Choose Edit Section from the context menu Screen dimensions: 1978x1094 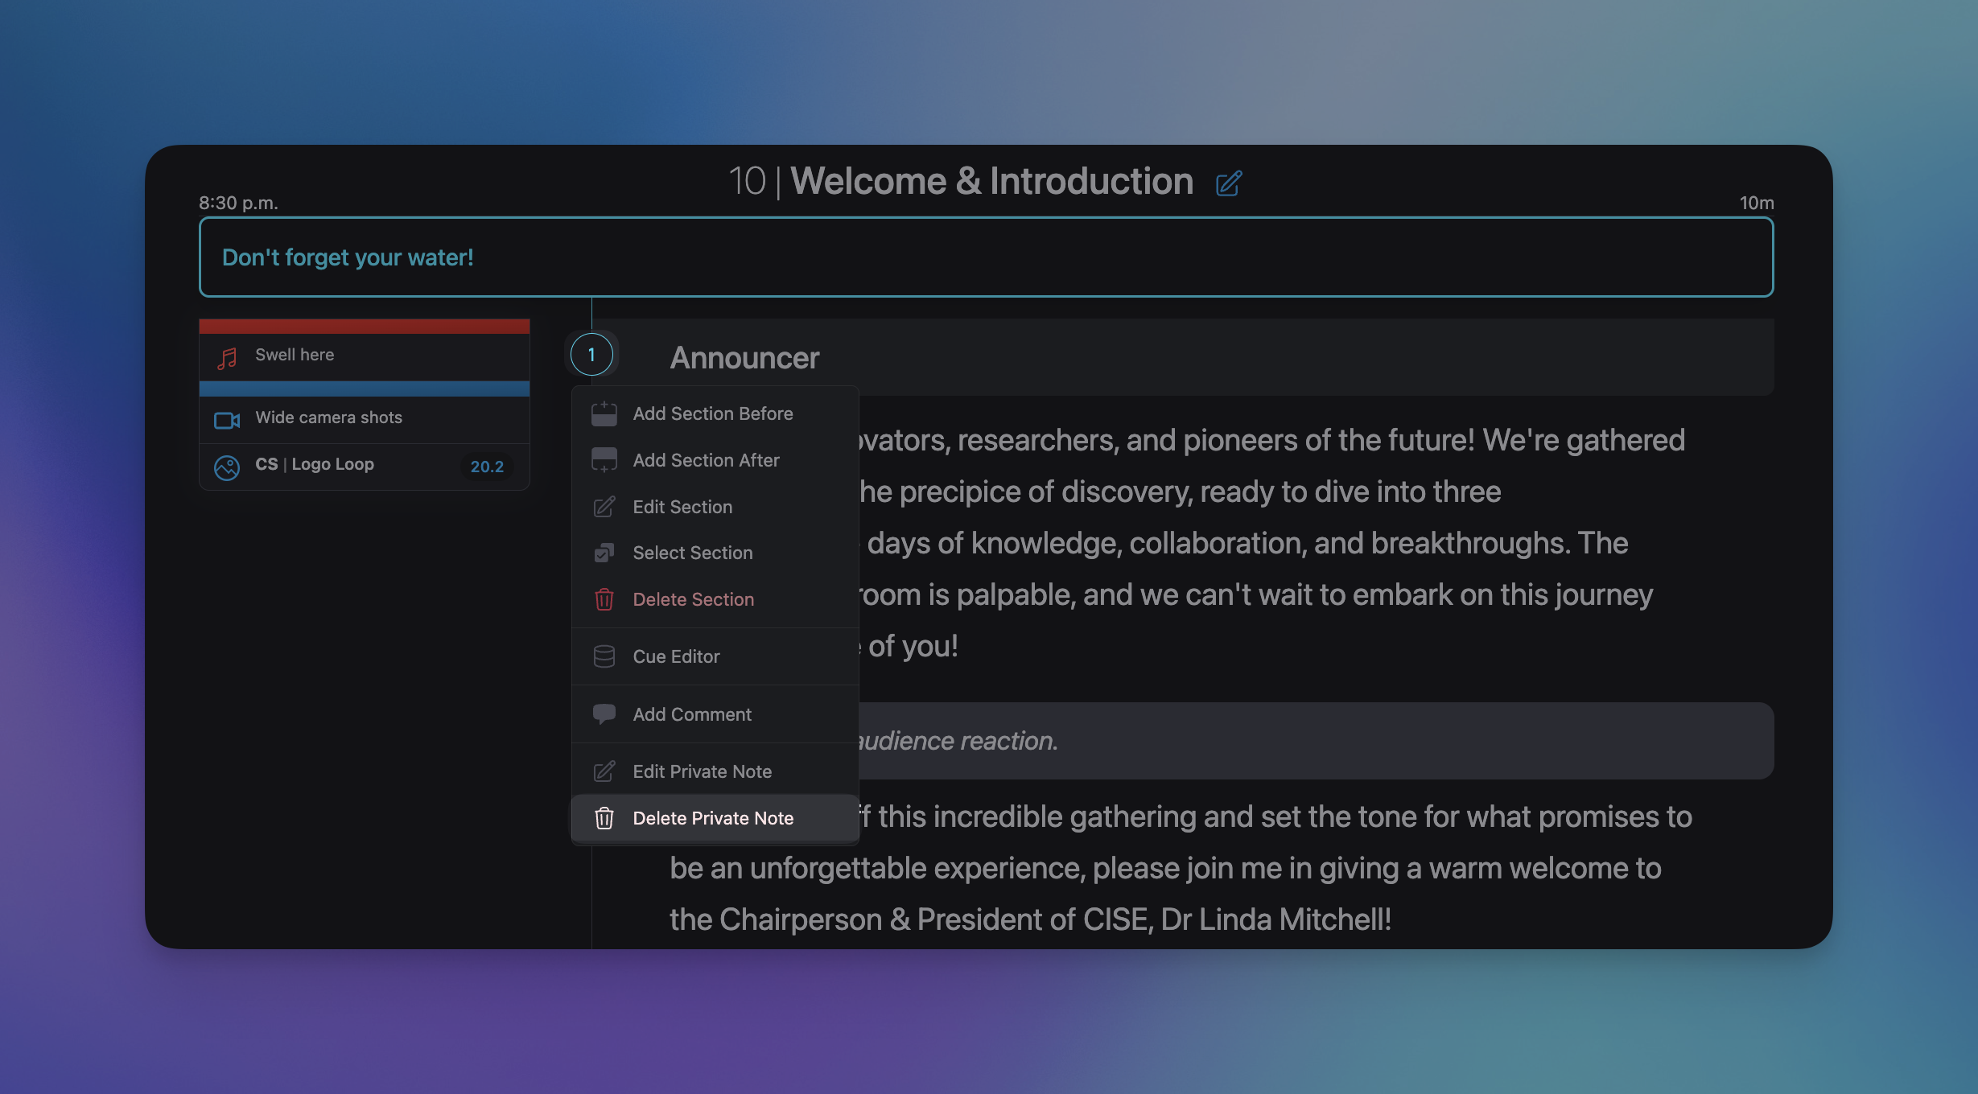682,507
